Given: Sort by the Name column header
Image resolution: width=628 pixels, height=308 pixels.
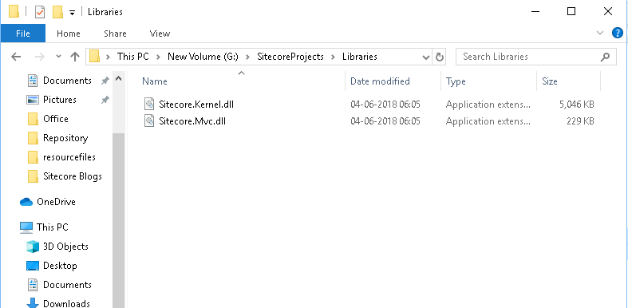Looking at the screenshot, I should click(155, 81).
